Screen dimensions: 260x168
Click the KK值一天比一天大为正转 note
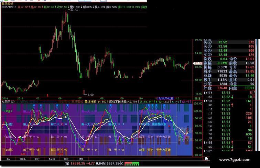click(x=154, y=137)
